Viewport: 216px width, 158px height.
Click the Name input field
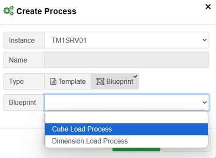[x=127, y=60]
